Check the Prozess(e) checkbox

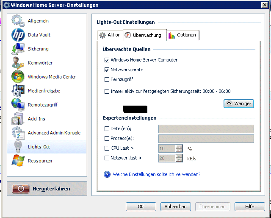107,139
